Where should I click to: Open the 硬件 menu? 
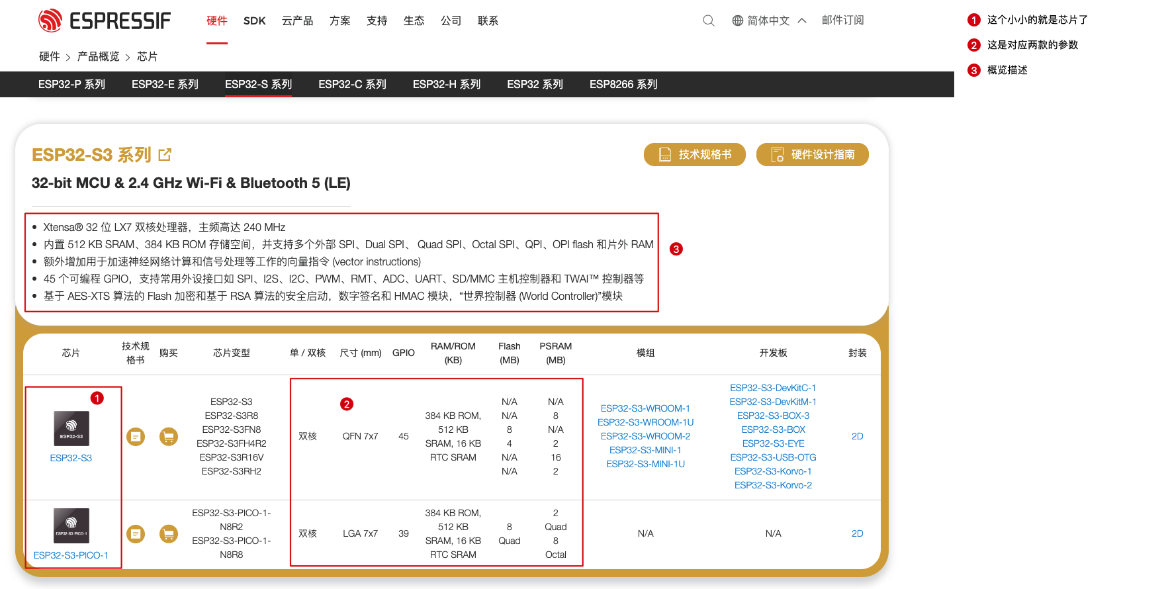217,21
